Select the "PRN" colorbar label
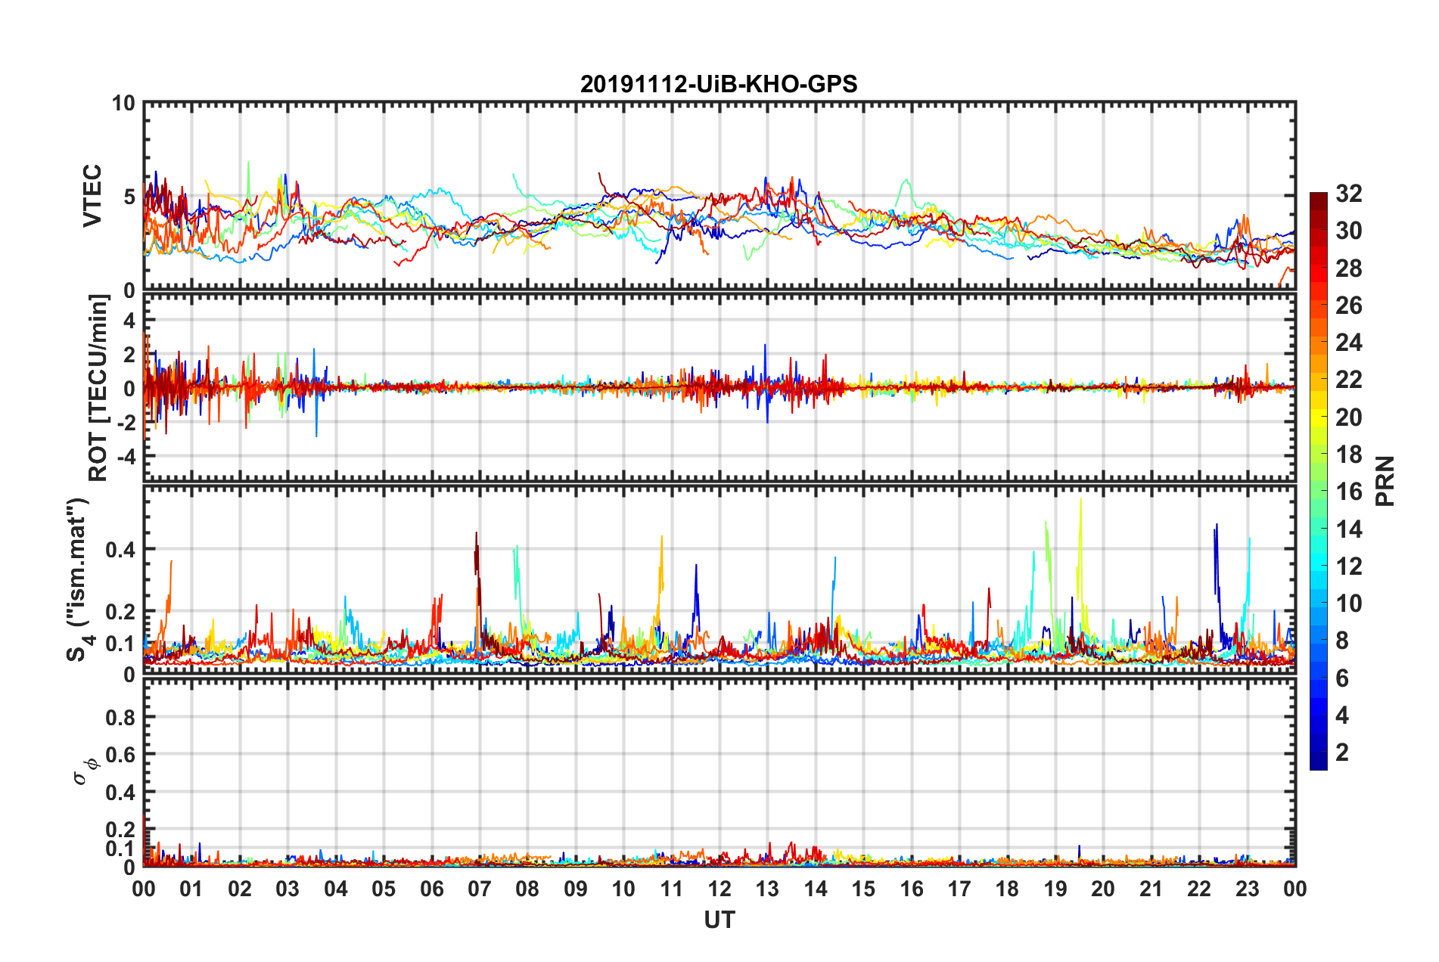Screen dimensions: 1439x962 (1385, 481)
